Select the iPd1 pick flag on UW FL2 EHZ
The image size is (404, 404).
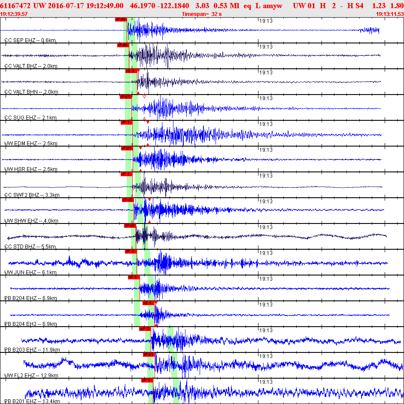coord(149,355)
